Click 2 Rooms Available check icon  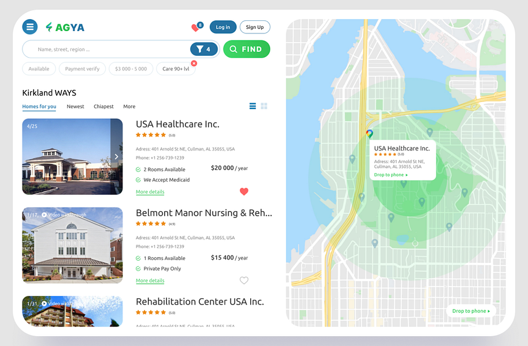pos(138,170)
